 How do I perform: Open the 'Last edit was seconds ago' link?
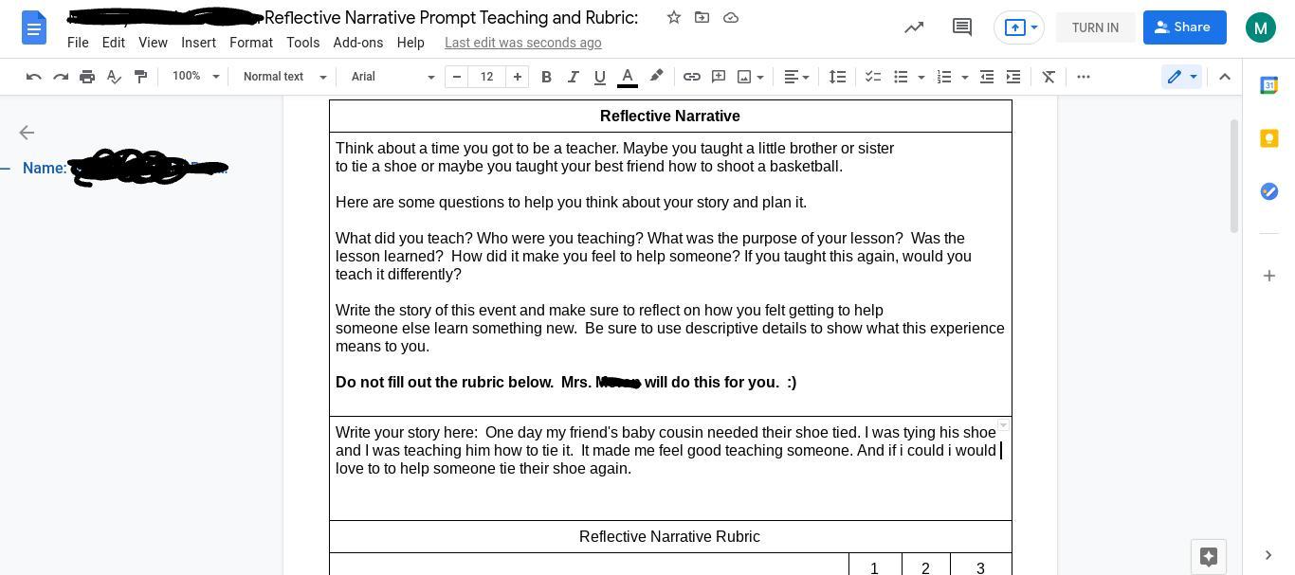[522, 43]
